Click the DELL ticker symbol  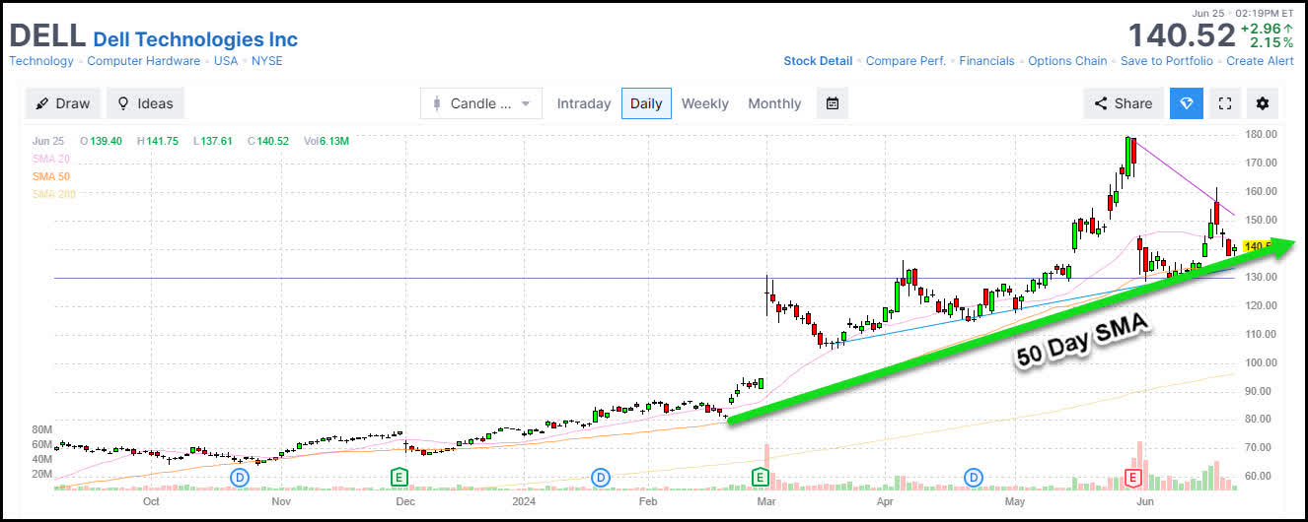46,36
